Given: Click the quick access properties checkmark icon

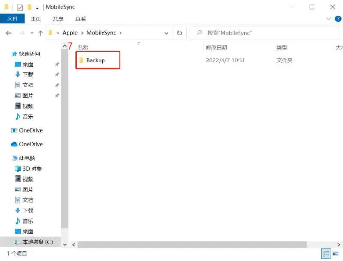Looking at the screenshot, I should tap(20, 8).
